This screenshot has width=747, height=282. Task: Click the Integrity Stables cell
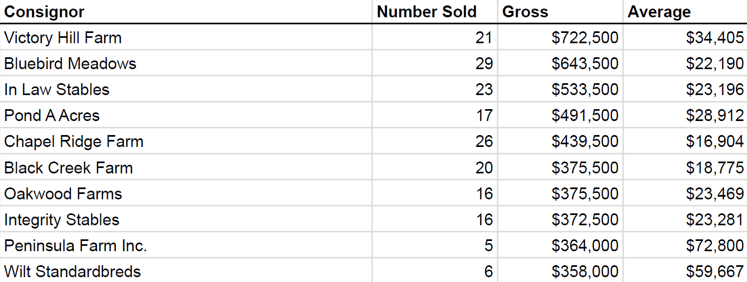click(186, 219)
